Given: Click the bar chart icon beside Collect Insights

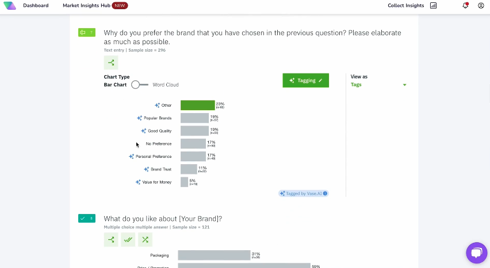Looking at the screenshot, I should coord(433,6).
